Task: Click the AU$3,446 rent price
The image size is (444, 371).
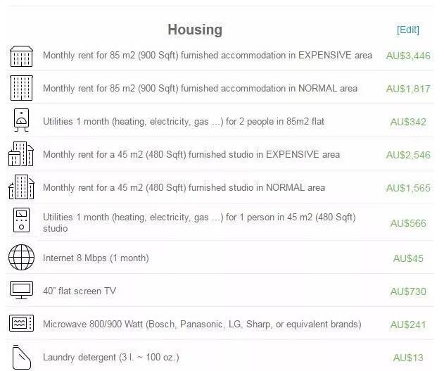Action: pyautogui.click(x=407, y=56)
